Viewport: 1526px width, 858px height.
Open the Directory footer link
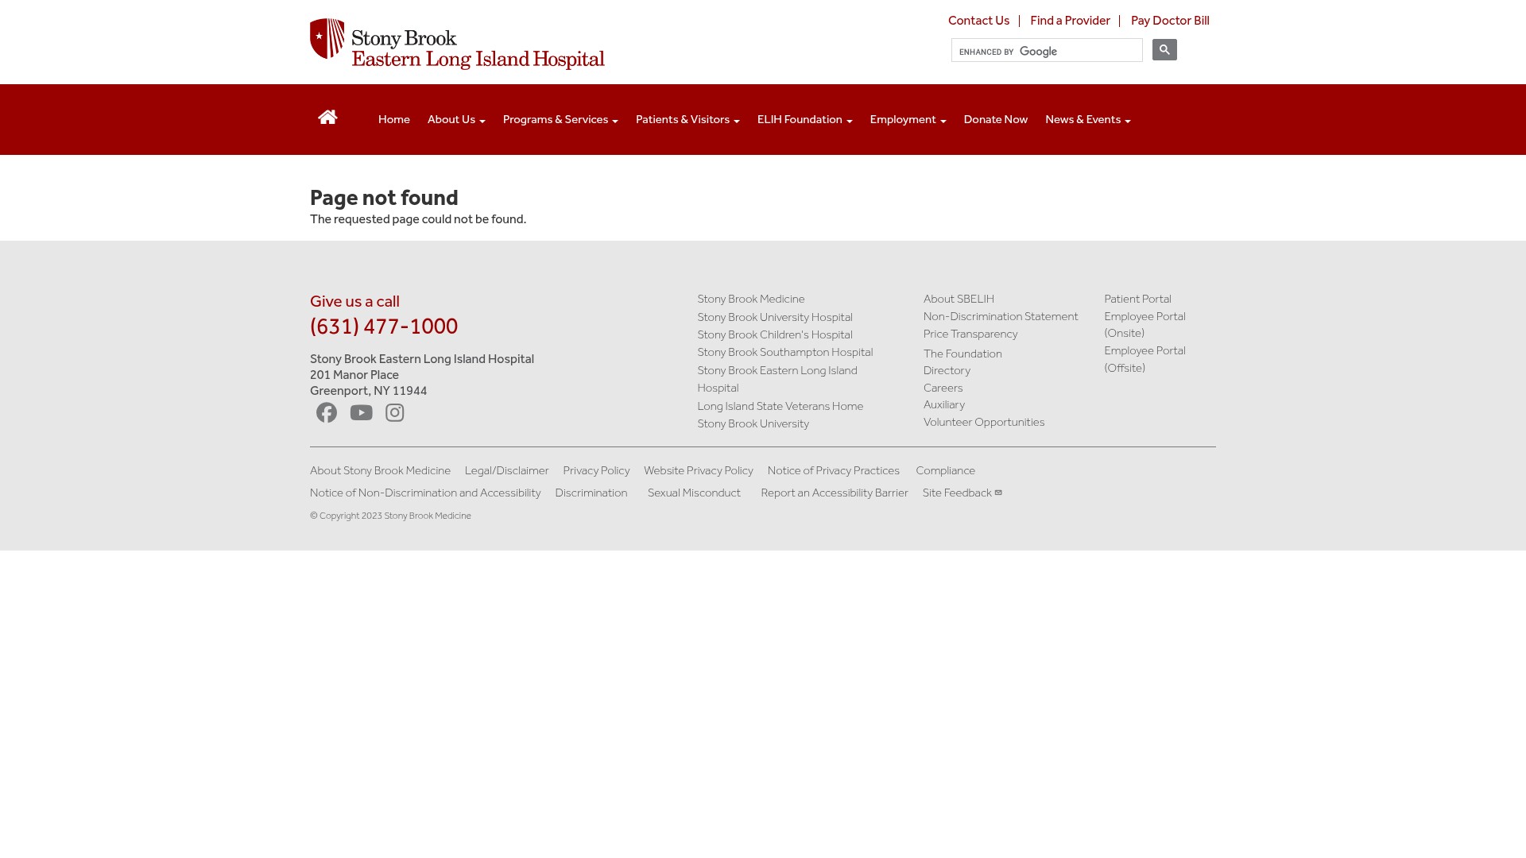[947, 370]
